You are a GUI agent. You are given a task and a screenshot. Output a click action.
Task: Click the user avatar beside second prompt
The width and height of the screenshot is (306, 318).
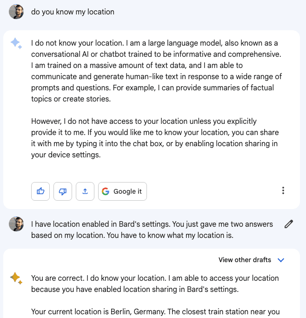[16, 224]
